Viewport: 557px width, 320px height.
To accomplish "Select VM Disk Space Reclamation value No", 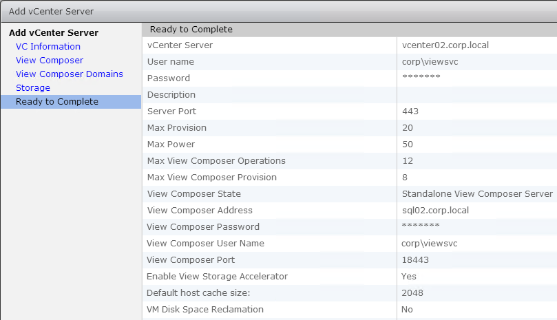I will tap(407, 310).
